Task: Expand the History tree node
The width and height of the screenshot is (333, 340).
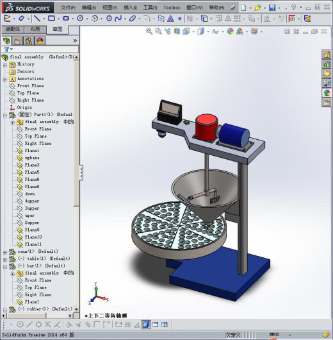Action: [x=5, y=65]
